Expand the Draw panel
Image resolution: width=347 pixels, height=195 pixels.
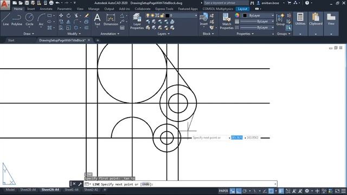pos(29,34)
